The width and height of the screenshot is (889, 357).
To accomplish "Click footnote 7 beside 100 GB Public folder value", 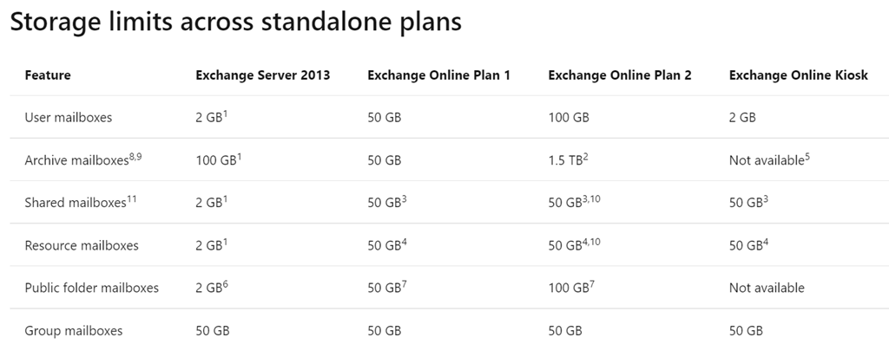I will (593, 283).
